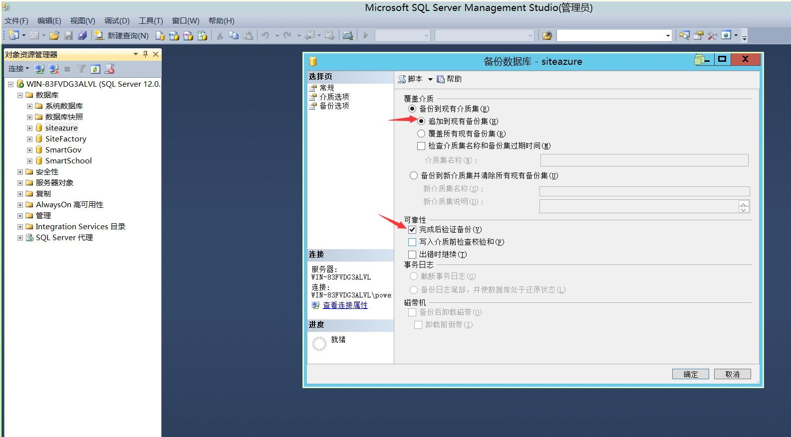Image resolution: width=791 pixels, height=437 pixels.
Task: Click the Filter funnel icon in Object Explorer
Action: 81,69
